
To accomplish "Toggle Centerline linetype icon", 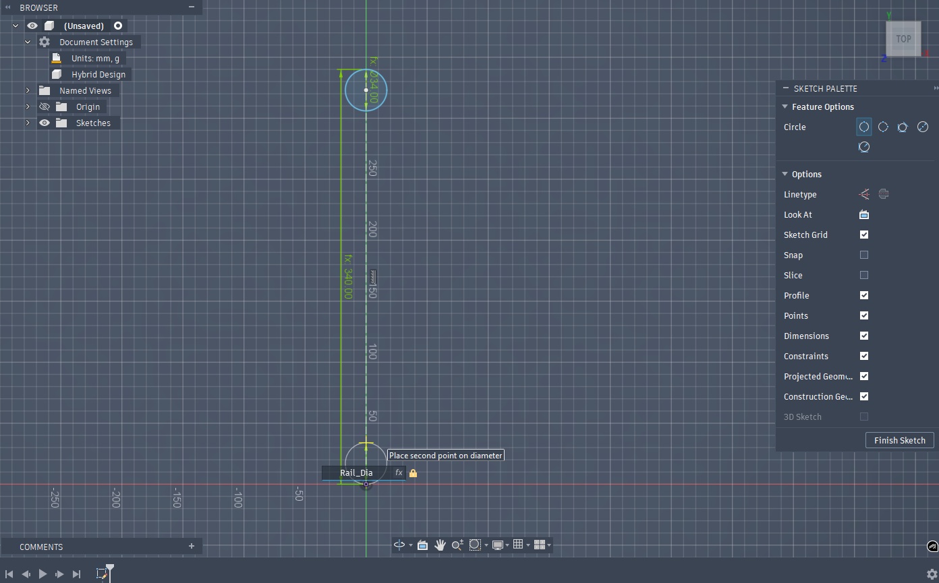I will point(884,194).
